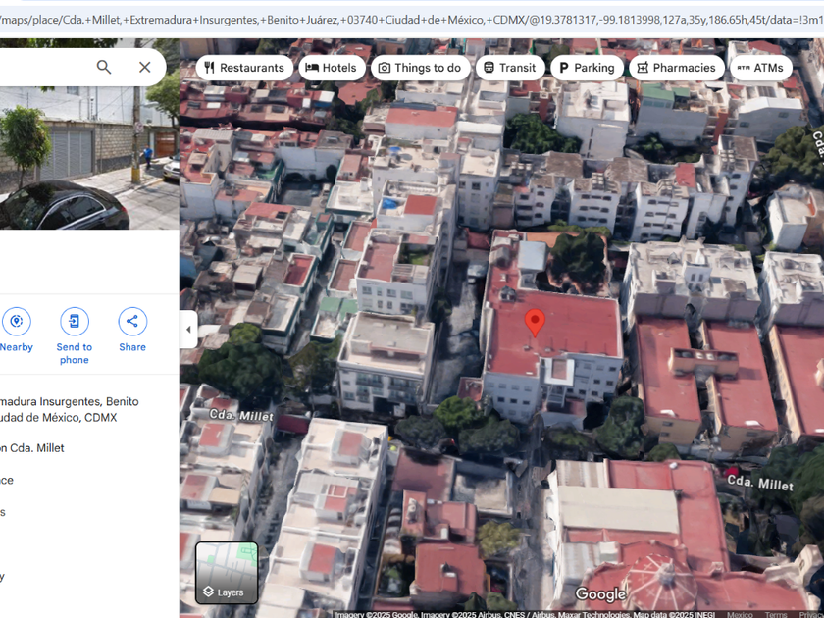The image size is (824, 618).
Task: Show Parking locations nearby
Action: click(587, 68)
